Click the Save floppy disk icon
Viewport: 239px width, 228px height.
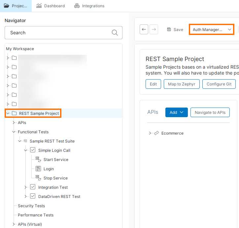point(169,29)
